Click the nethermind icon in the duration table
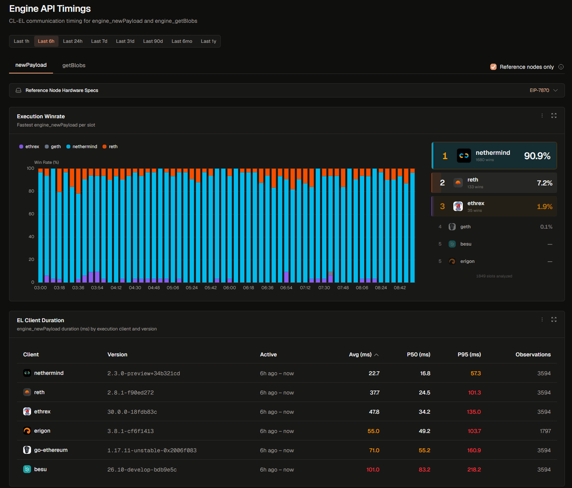 (27, 373)
